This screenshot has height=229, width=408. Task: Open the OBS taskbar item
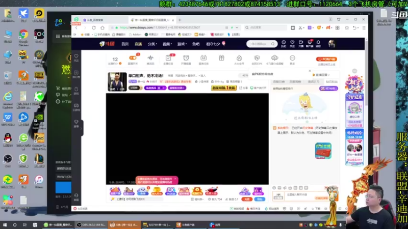91,225
